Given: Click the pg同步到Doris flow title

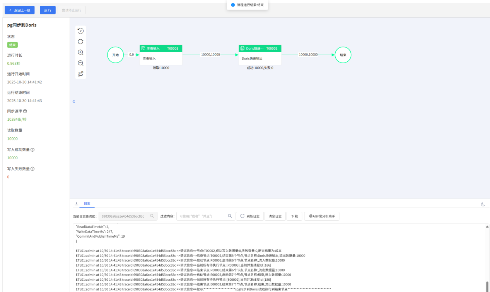Looking at the screenshot, I should 22,25.
